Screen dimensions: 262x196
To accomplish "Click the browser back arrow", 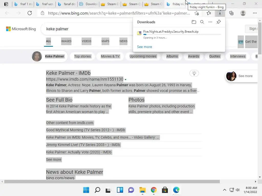I will 7,13.
